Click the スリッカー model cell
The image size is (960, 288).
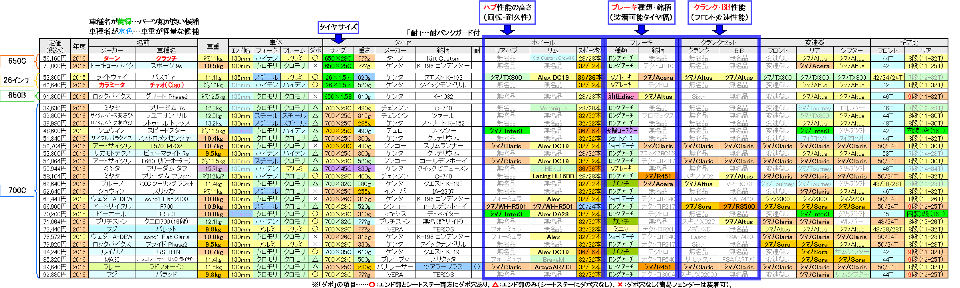(166, 191)
